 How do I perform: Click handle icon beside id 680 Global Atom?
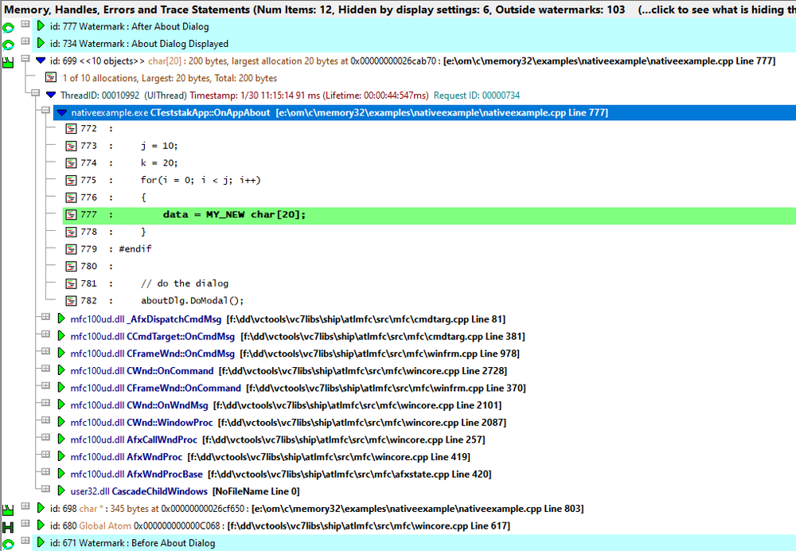coord(8,527)
